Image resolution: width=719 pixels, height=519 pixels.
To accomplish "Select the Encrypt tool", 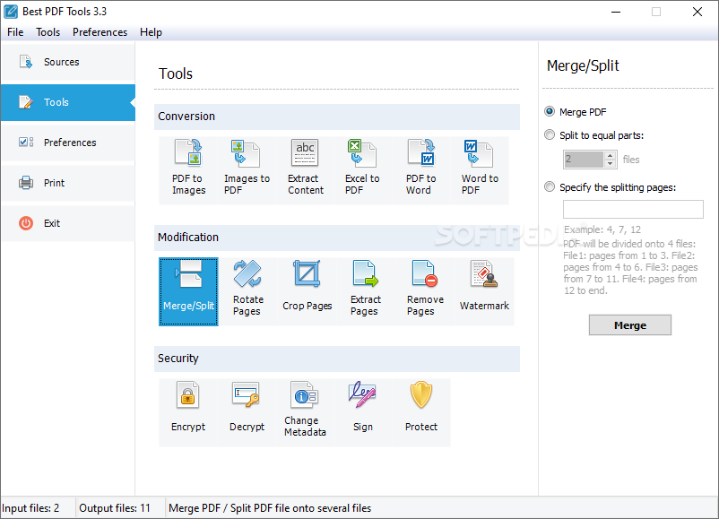I will coord(188,412).
